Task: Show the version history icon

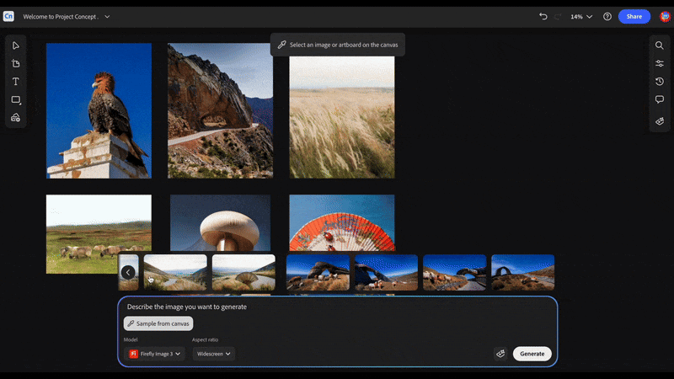Action: pyautogui.click(x=660, y=82)
